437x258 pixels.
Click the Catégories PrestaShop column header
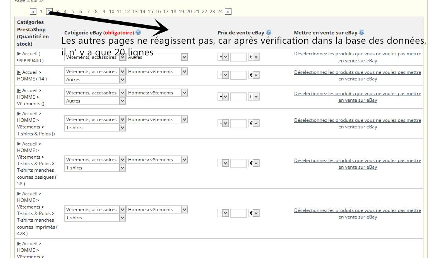coord(33,33)
